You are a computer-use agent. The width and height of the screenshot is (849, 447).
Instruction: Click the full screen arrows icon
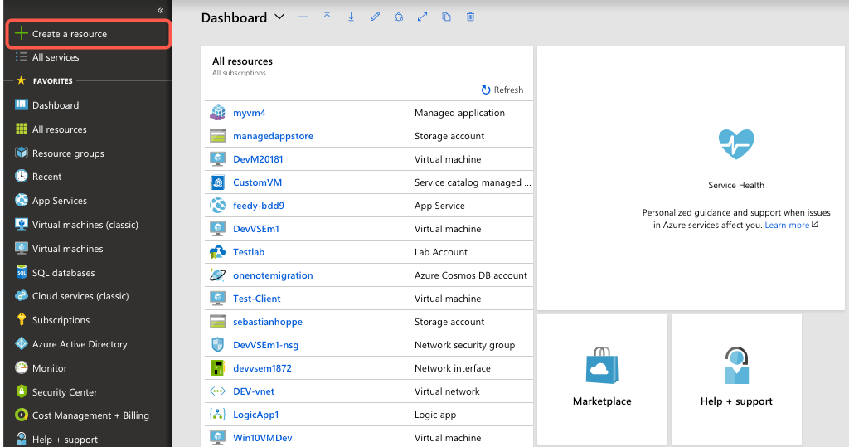422,17
